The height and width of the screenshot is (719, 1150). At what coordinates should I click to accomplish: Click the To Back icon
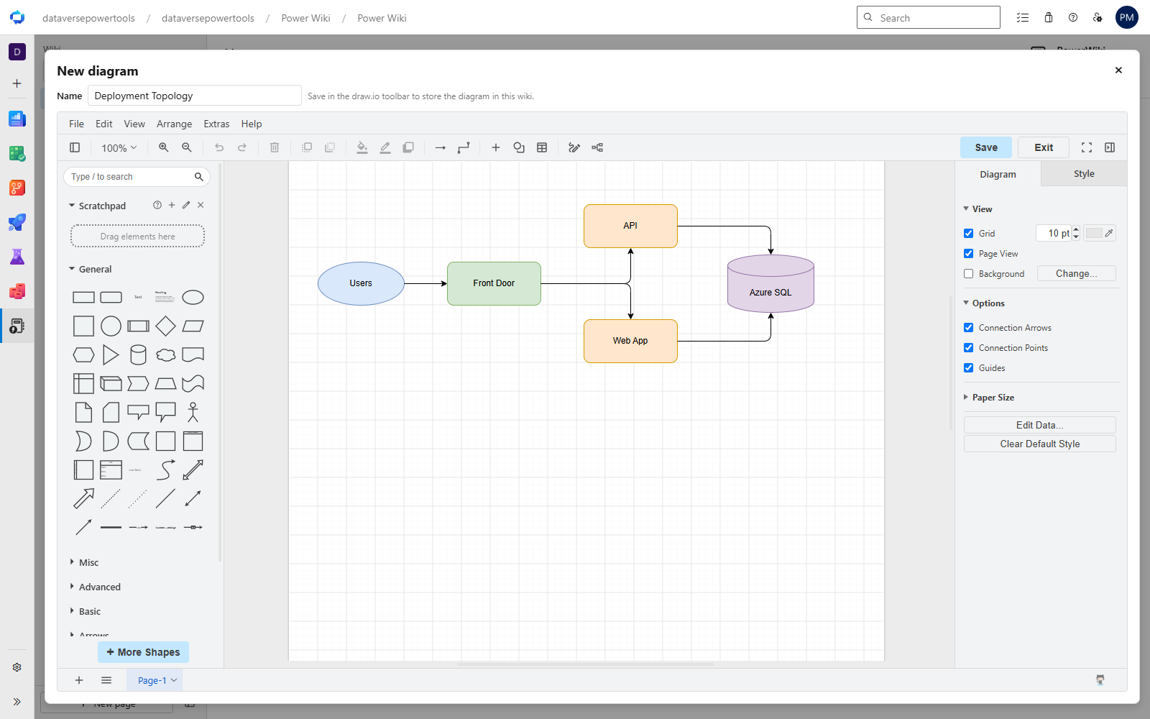pos(330,147)
